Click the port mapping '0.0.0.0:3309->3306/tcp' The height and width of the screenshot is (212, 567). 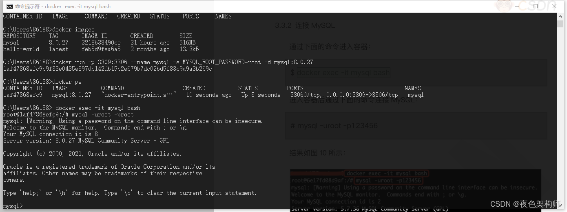point(362,95)
